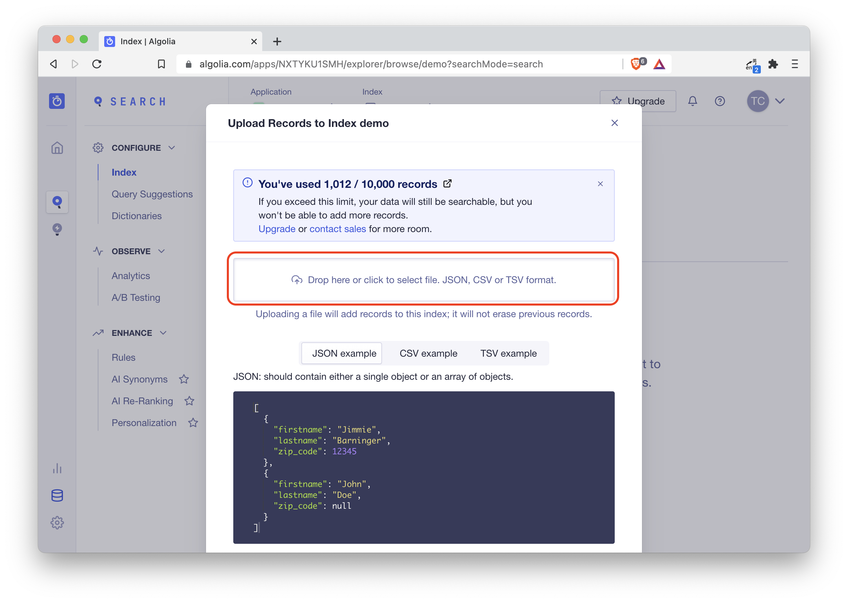
Task: Select the TSV example tab
Action: point(508,353)
